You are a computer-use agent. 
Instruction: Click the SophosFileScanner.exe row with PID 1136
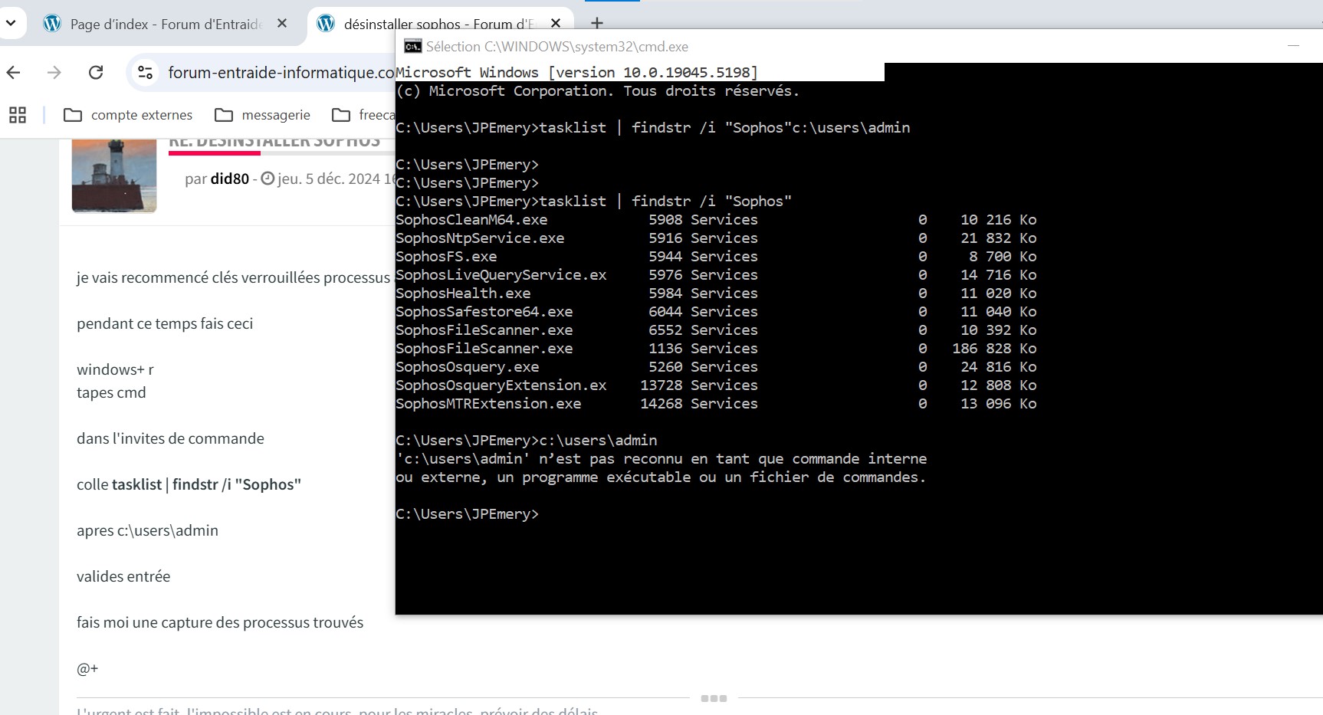click(716, 349)
